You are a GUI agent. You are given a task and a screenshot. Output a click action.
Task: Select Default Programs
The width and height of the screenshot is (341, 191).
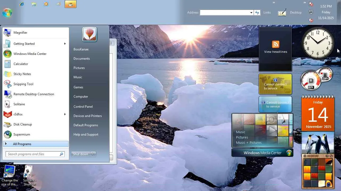[x=86, y=125]
